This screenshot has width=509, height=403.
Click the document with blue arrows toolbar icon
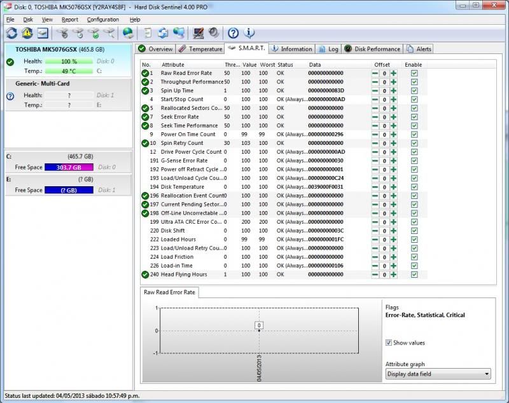click(163, 33)
